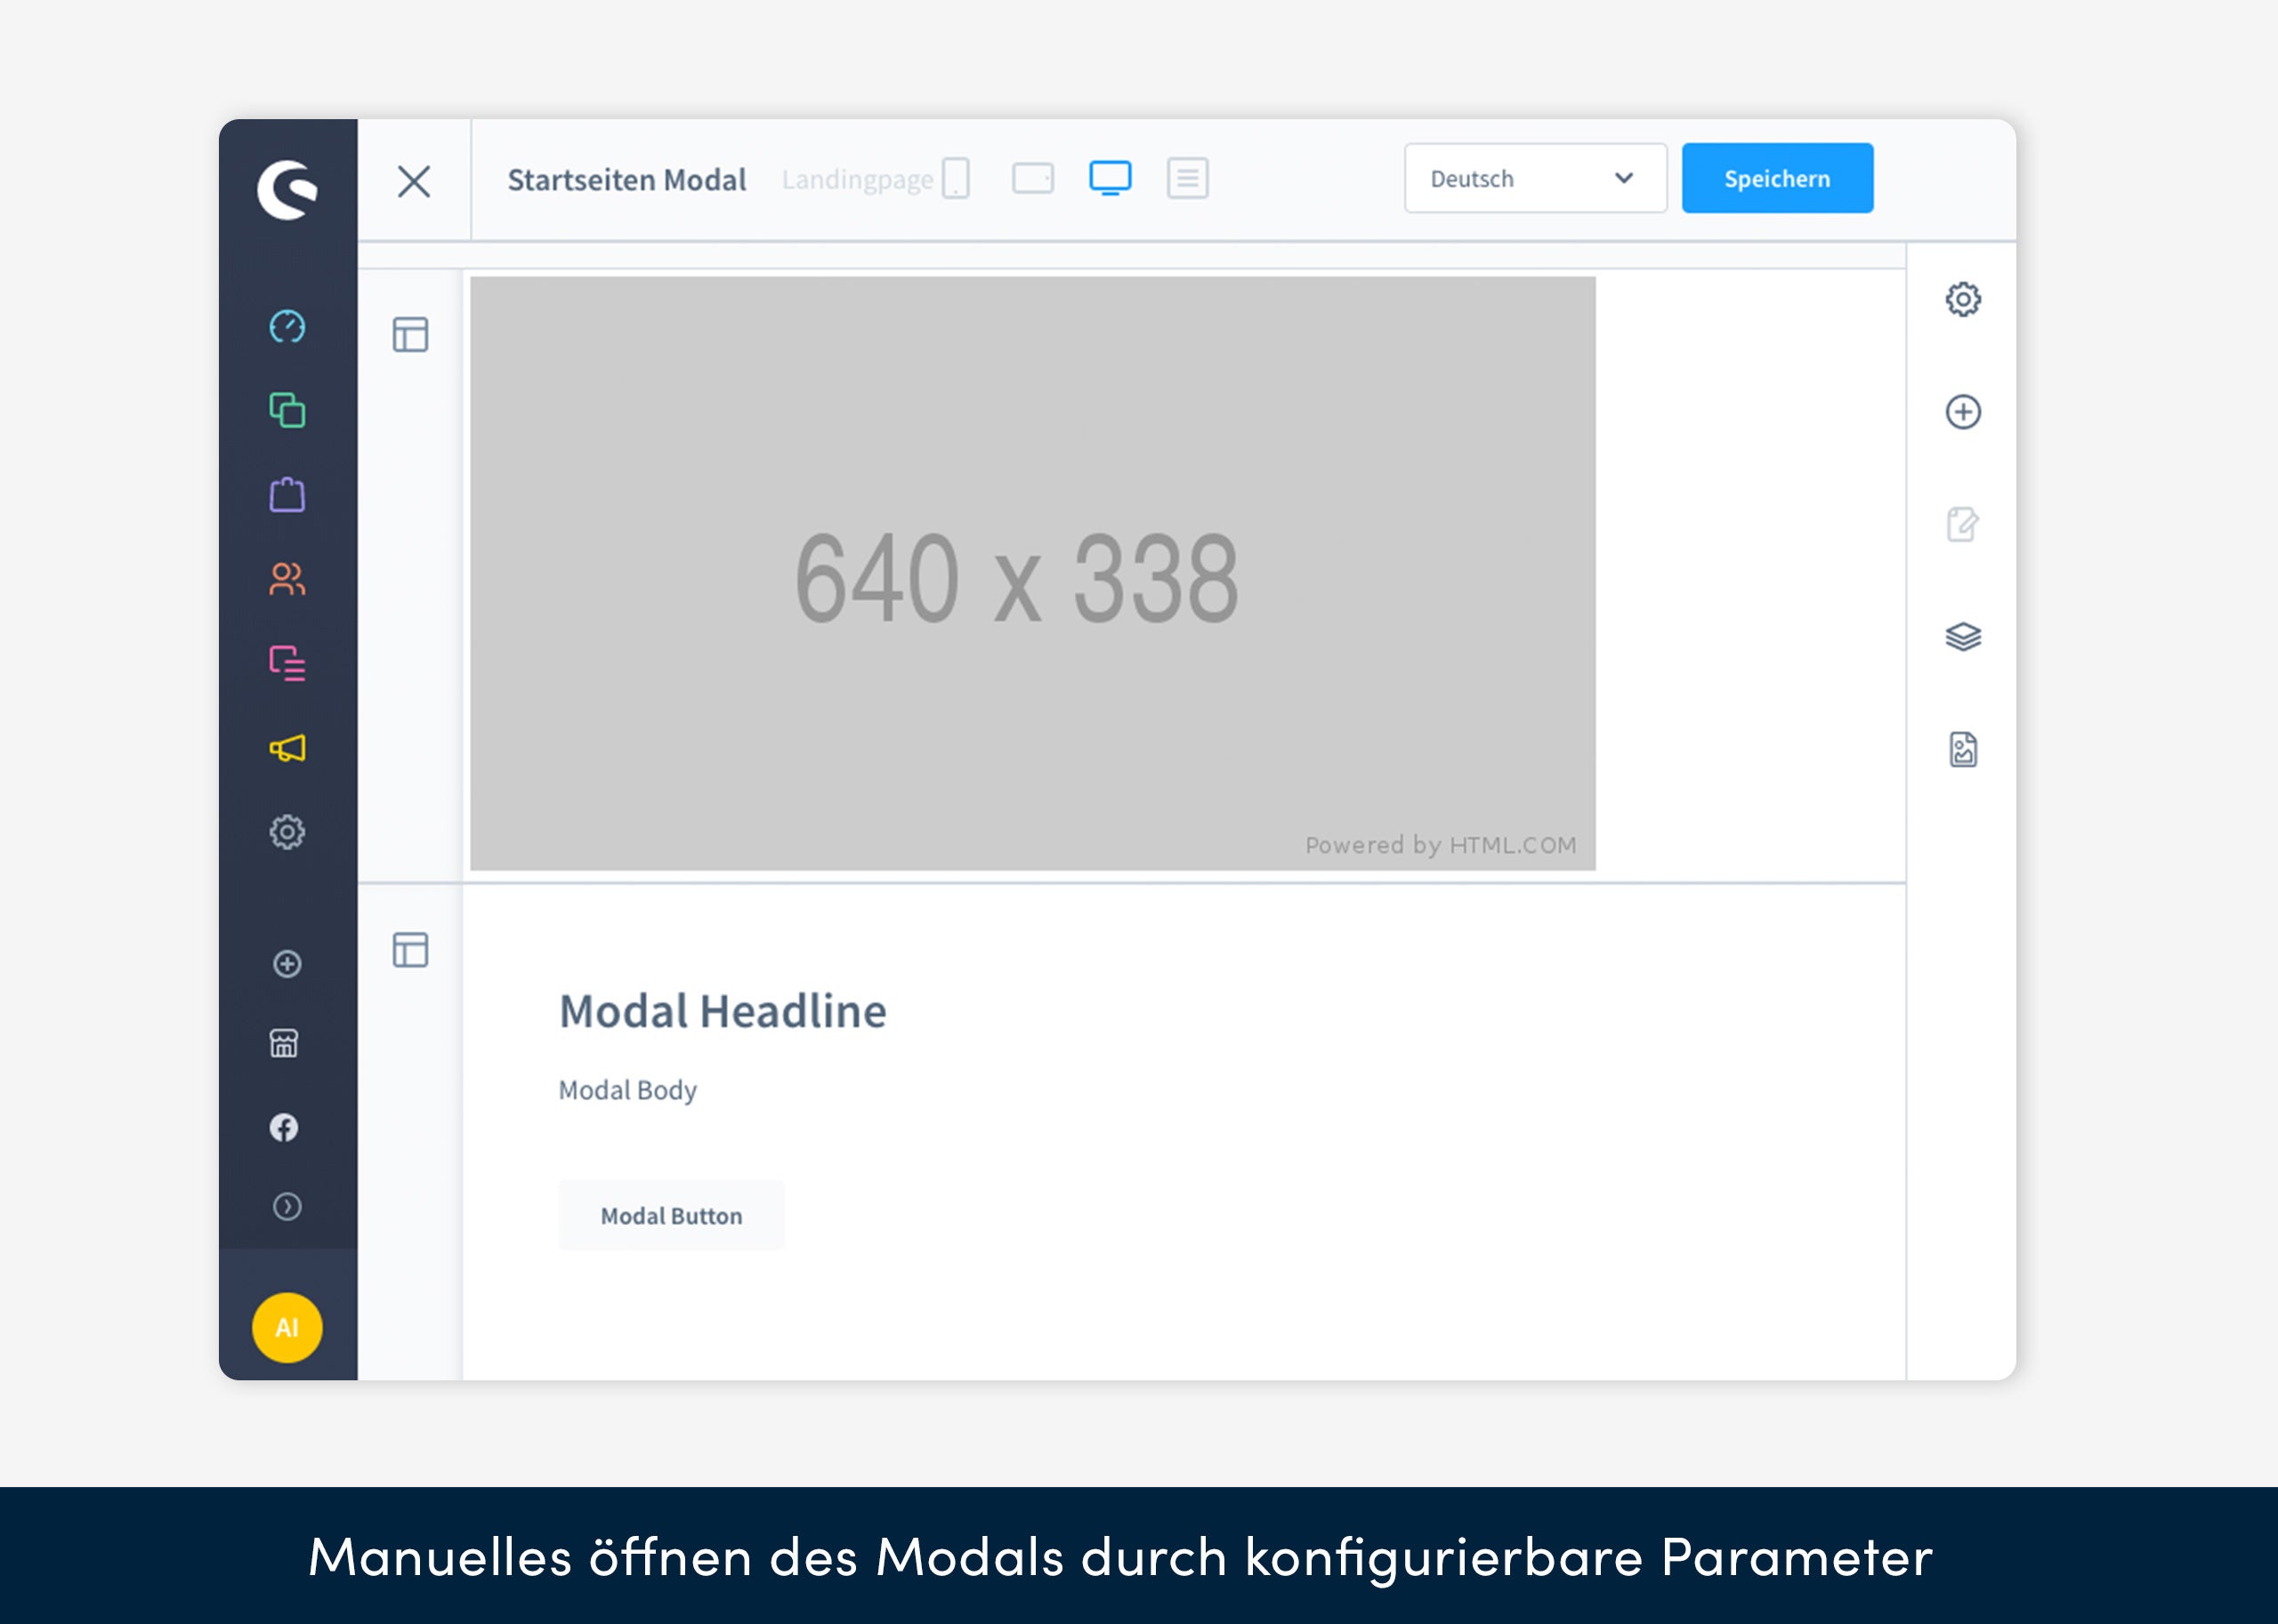Open the layers navigator icon
This screenshot has height=1624, width=2278.
click(1963, 637)
